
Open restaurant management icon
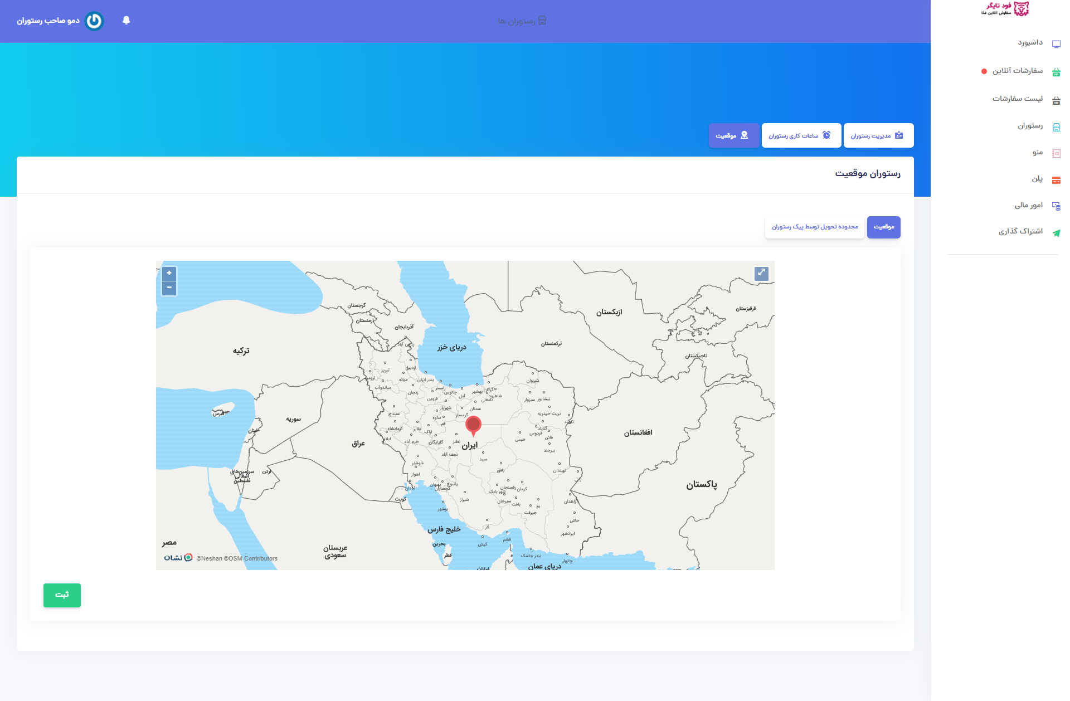tap(903, 134)
